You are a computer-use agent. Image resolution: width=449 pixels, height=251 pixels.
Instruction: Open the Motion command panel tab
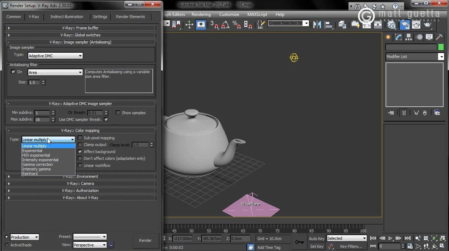click(x=419, y=37)
